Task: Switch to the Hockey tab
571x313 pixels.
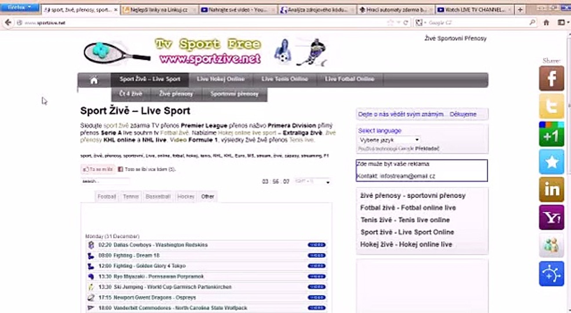Action: [x=186, y=196]
